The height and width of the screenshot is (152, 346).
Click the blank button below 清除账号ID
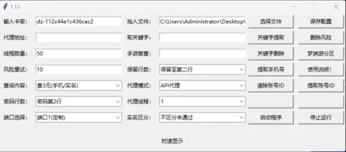click(x=271, y=101)
